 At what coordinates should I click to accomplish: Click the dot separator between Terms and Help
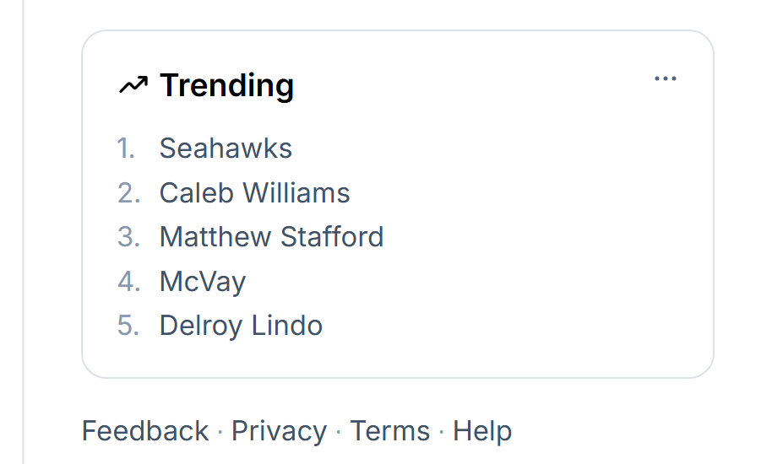(442, 432)
